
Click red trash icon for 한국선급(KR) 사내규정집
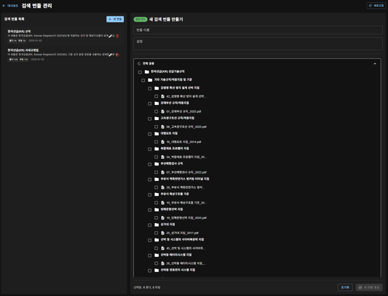tap(117, 54)
